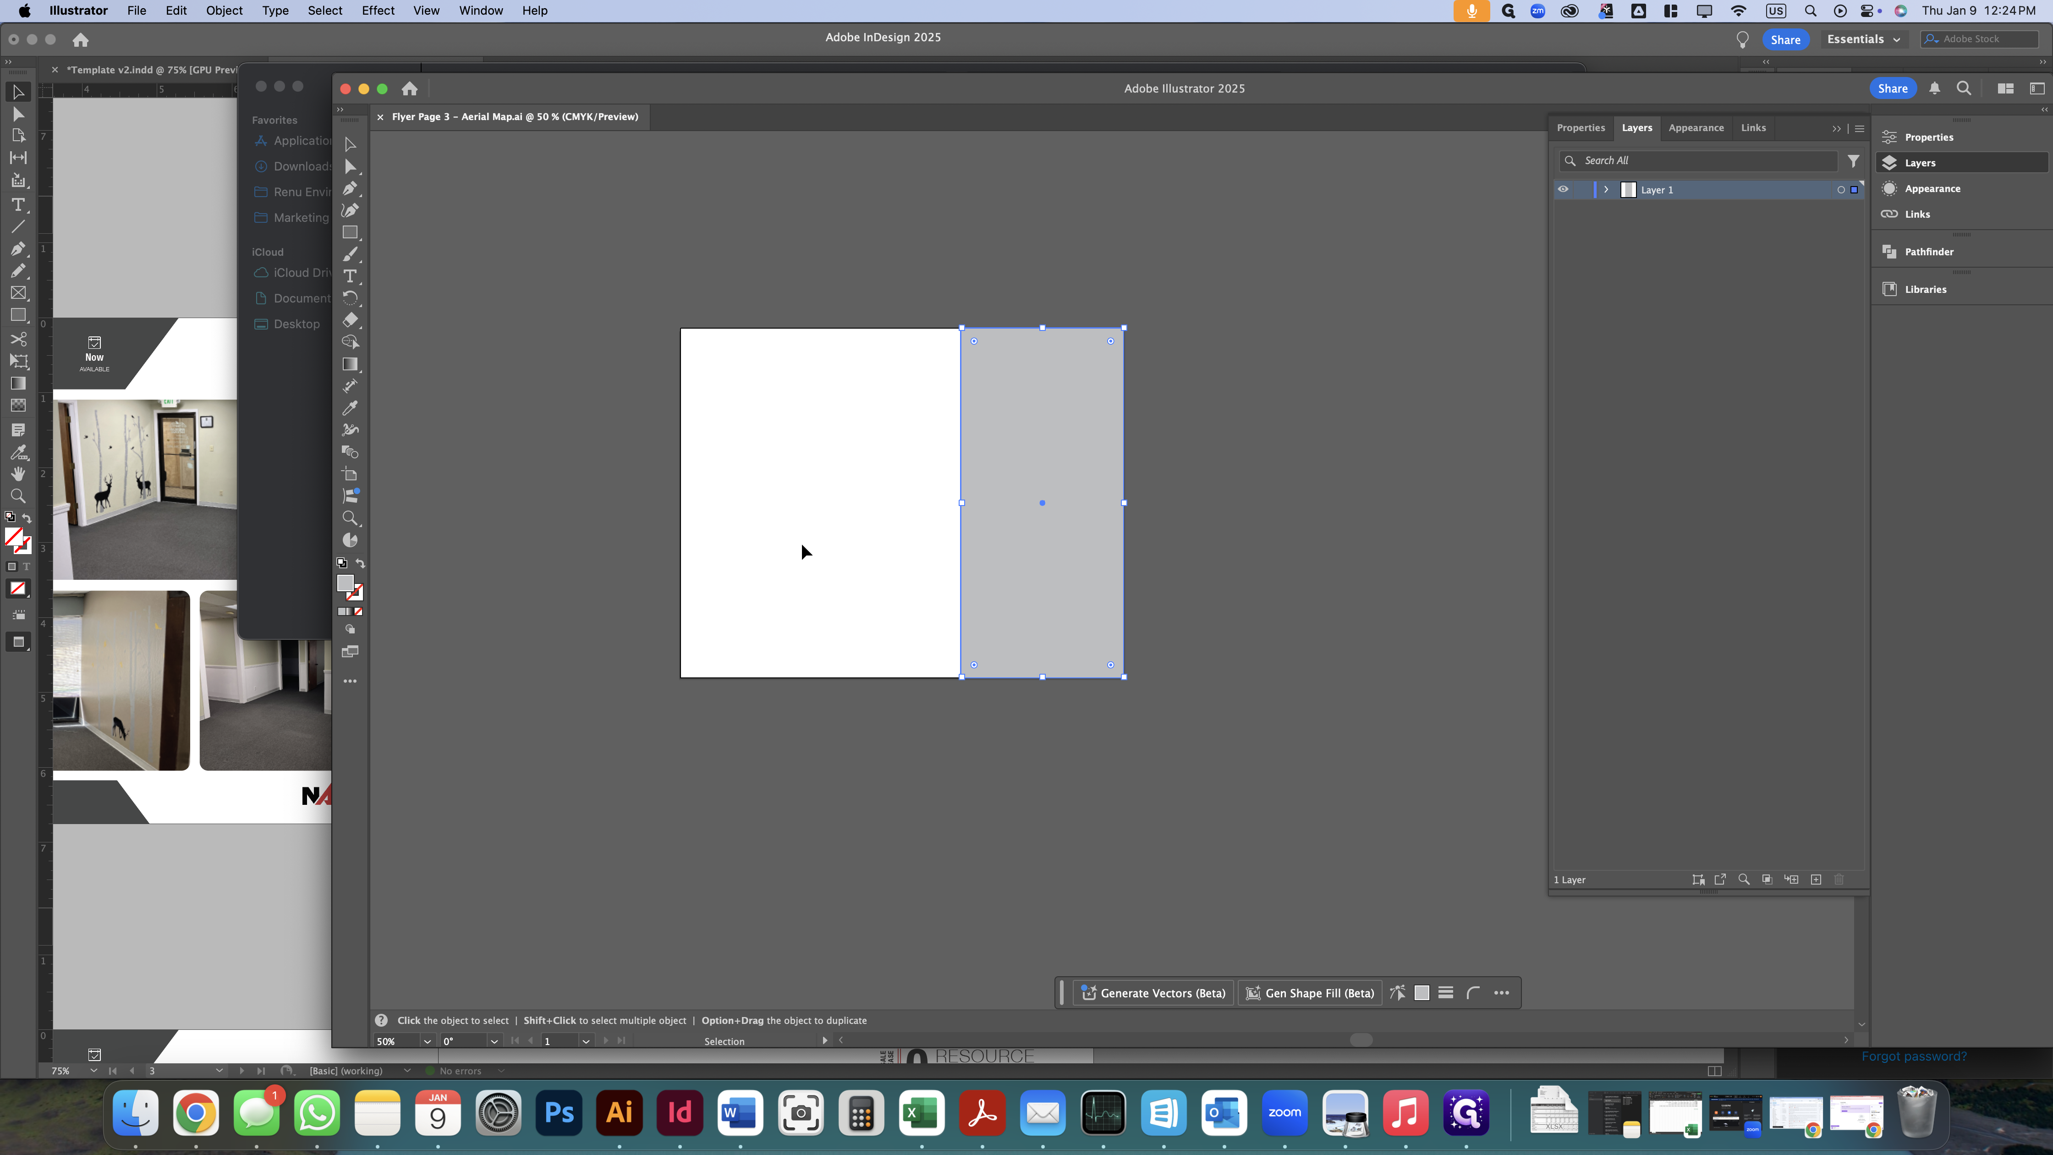Toggle InDesign formatting affects text T button
Image resolution: width=2053 pixels, height=1155 pixels.
[x=26, y=567]
